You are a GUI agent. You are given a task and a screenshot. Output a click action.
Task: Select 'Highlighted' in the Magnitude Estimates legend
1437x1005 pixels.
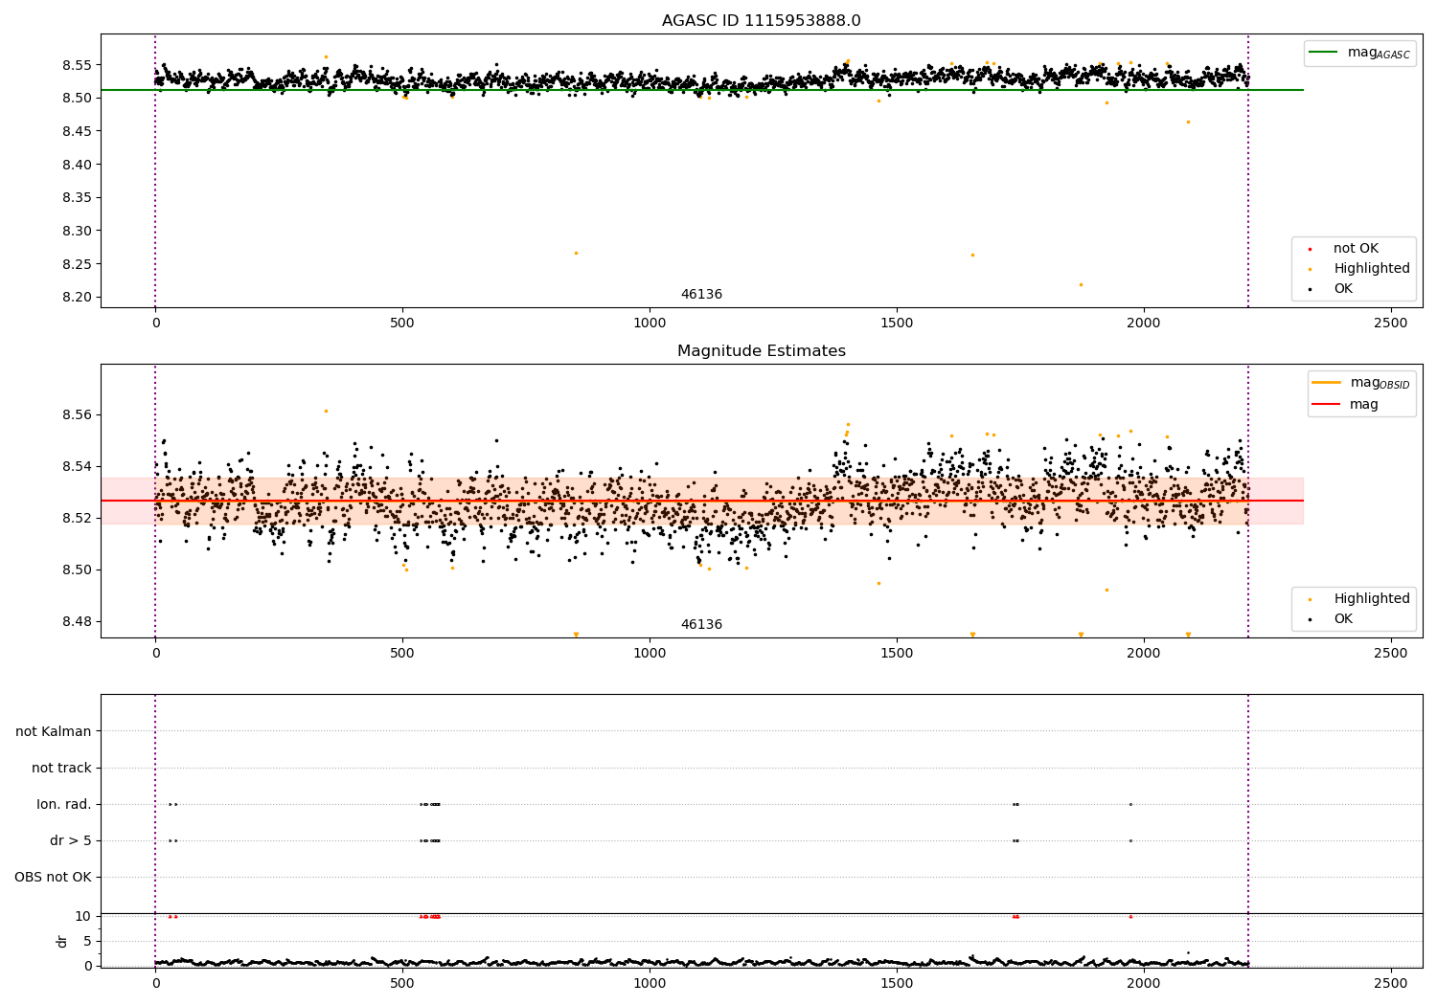click(1372, 599)
